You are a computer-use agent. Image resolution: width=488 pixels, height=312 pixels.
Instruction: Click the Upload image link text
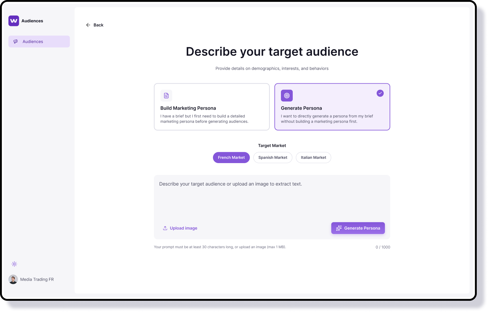(x=183, y=228)
